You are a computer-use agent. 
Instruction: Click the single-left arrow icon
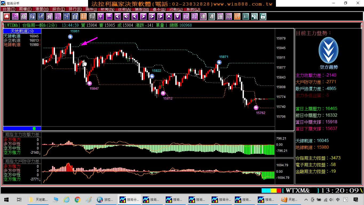[134, 17]
